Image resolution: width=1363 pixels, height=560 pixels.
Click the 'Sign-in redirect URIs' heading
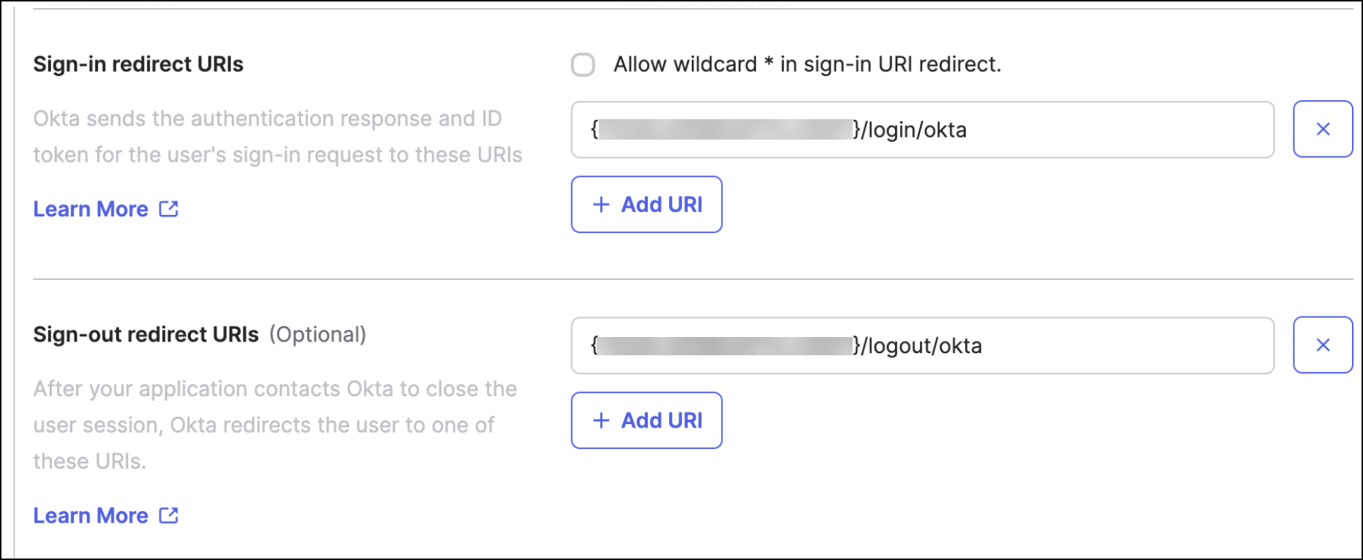pos(138,64)
